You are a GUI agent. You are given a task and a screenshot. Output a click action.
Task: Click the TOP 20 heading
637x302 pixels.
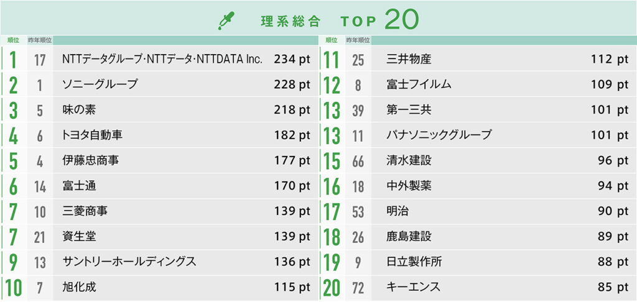click(379, 20)
